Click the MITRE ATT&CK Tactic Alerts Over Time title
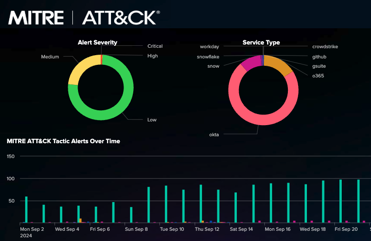The image size is (371, 241). (x=63, y=141)
